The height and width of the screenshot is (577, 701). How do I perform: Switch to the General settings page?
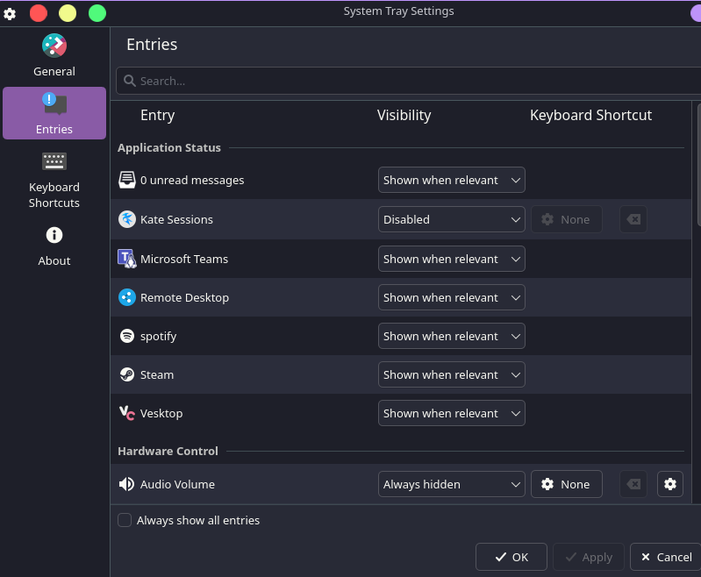54,57
